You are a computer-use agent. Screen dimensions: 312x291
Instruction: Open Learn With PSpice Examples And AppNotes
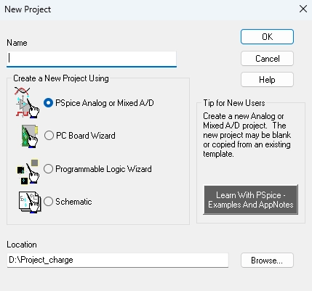[x=251, y=200]
